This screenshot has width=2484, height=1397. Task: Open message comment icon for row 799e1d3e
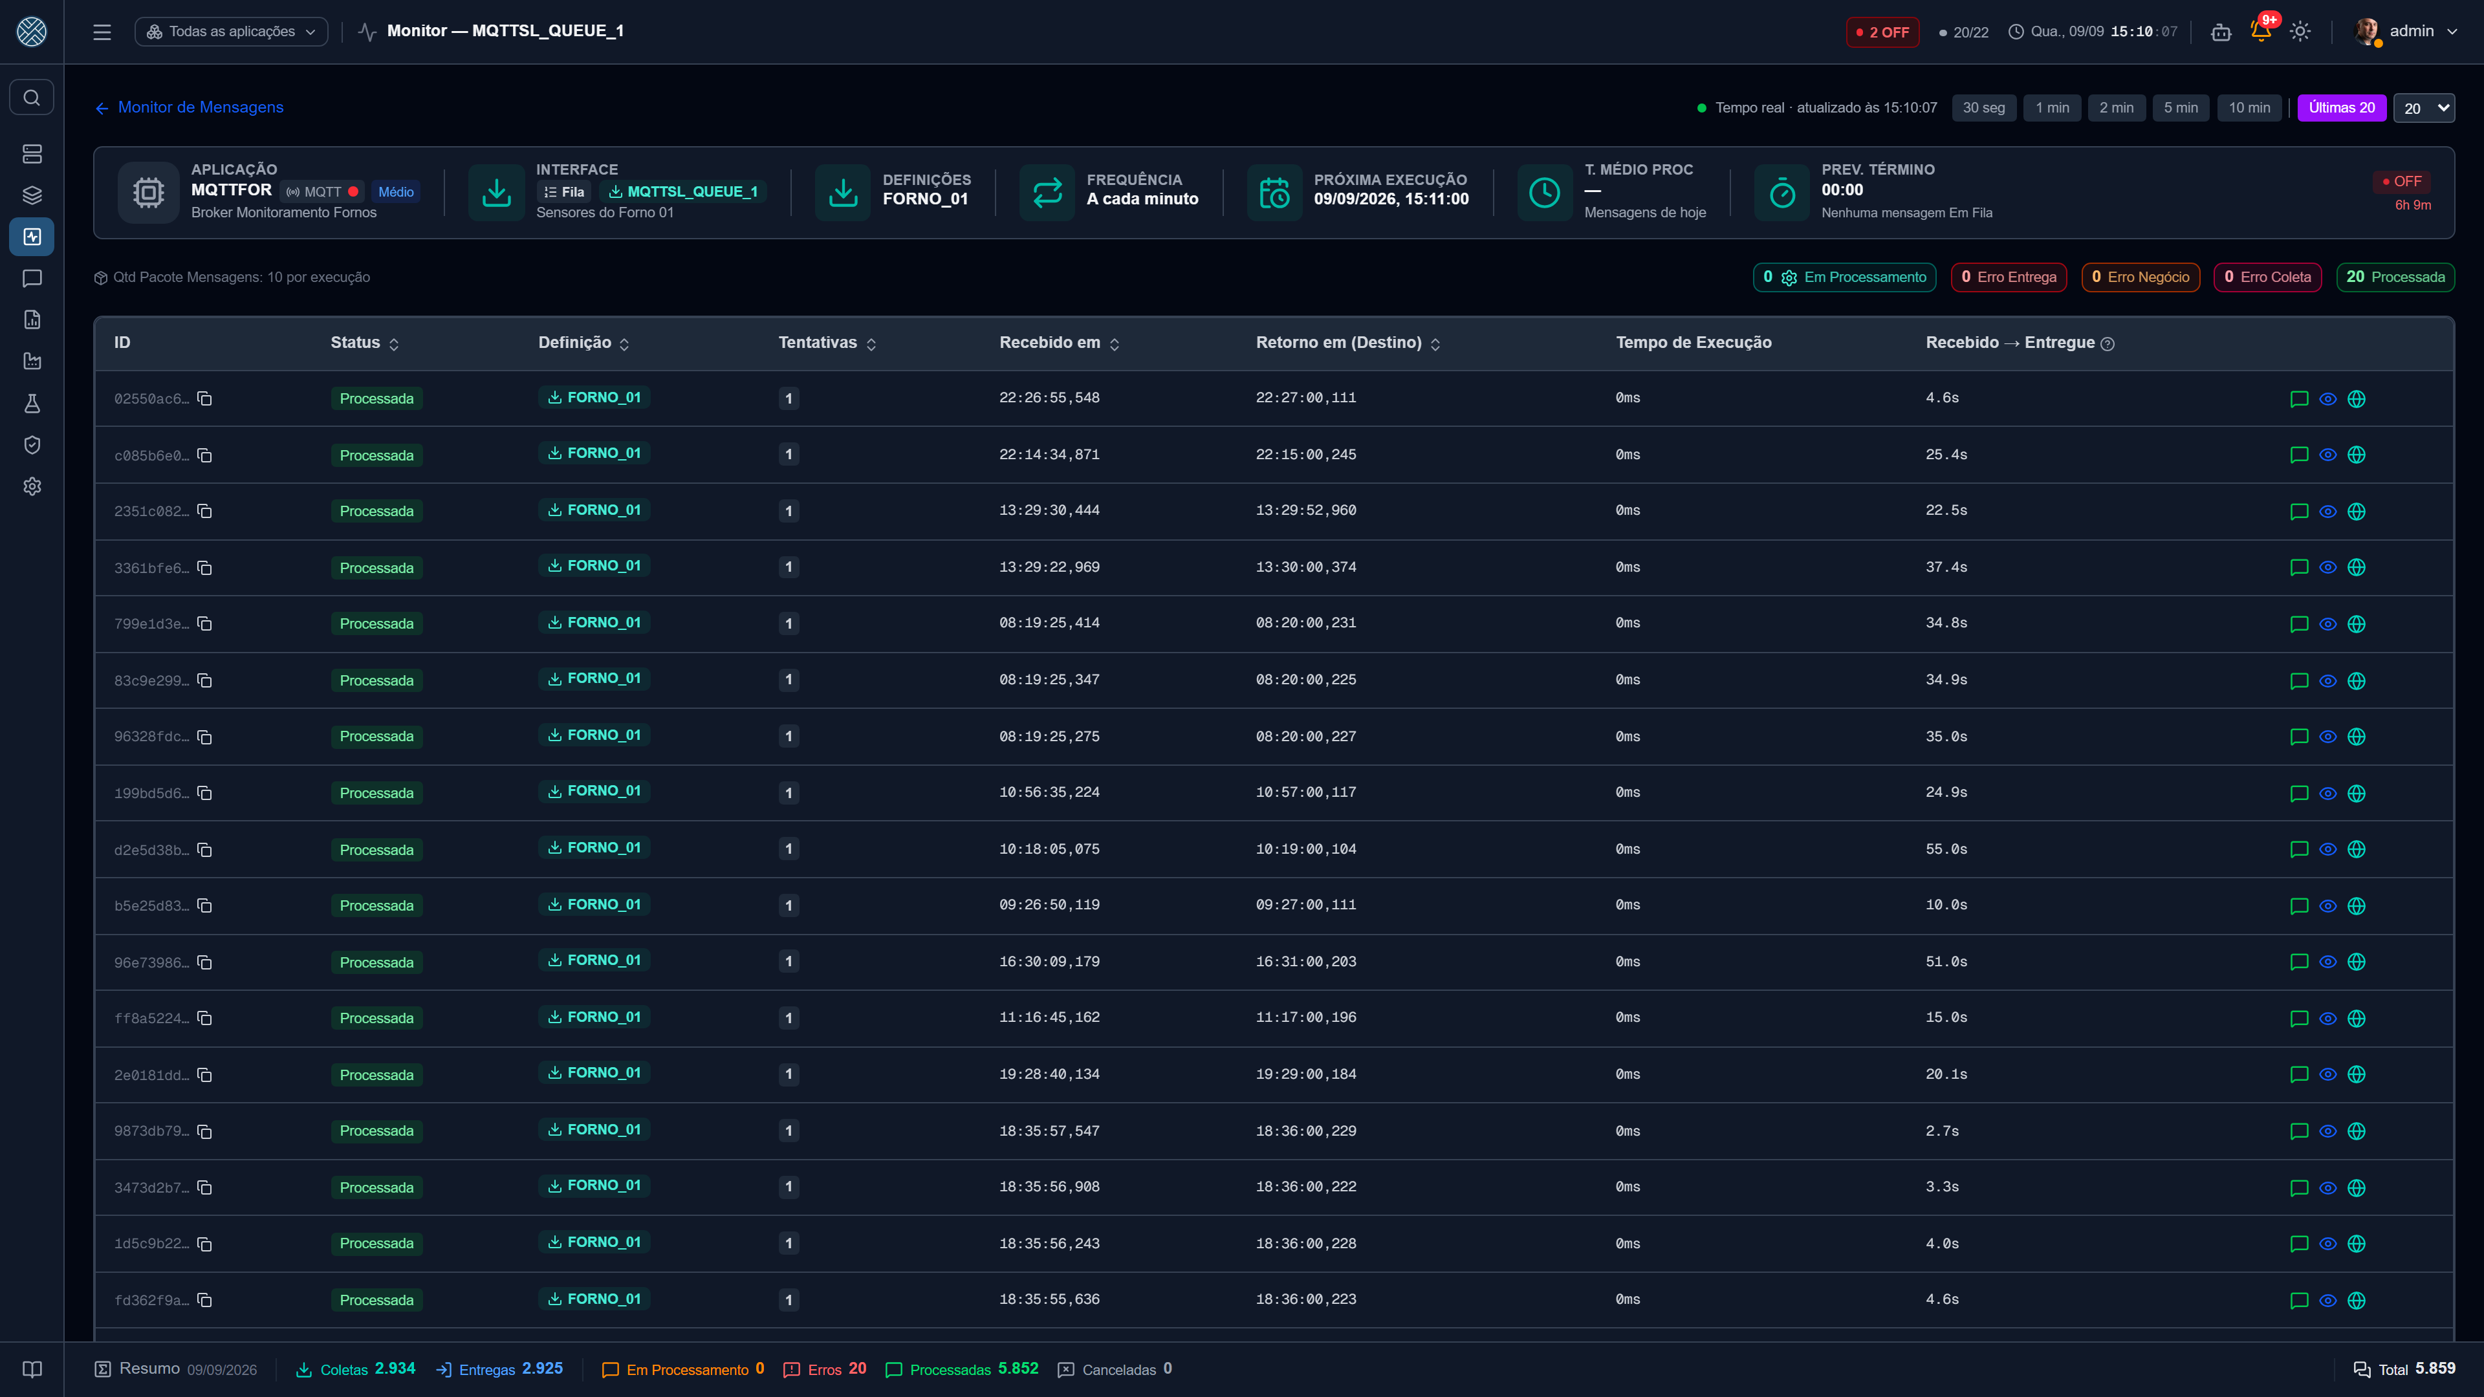[2299, 623]
